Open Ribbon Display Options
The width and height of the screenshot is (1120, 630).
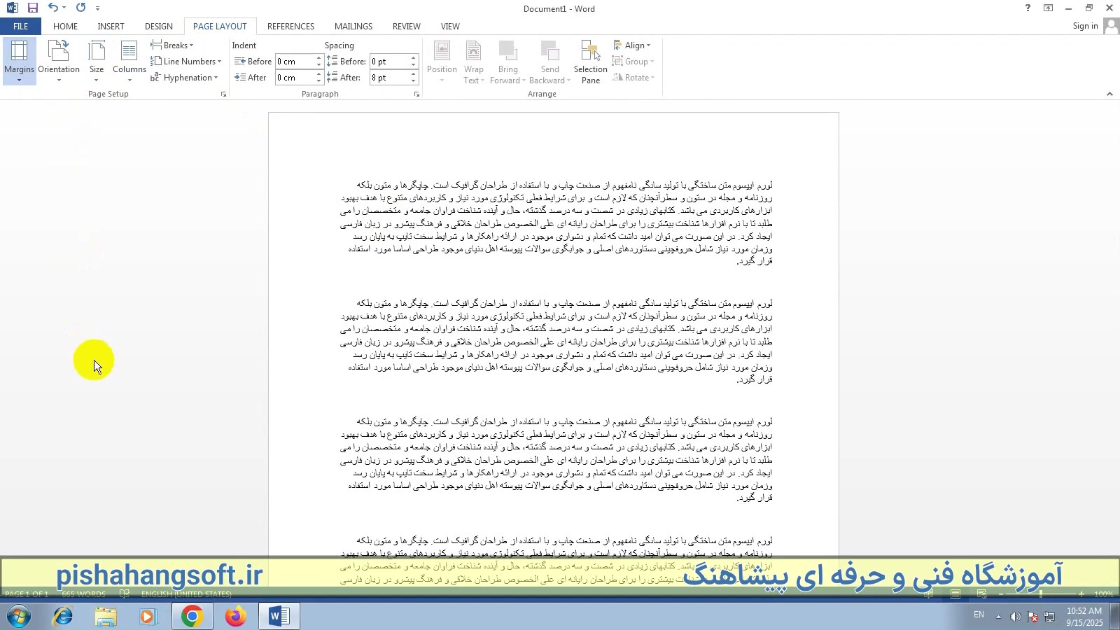(1048, 8)
